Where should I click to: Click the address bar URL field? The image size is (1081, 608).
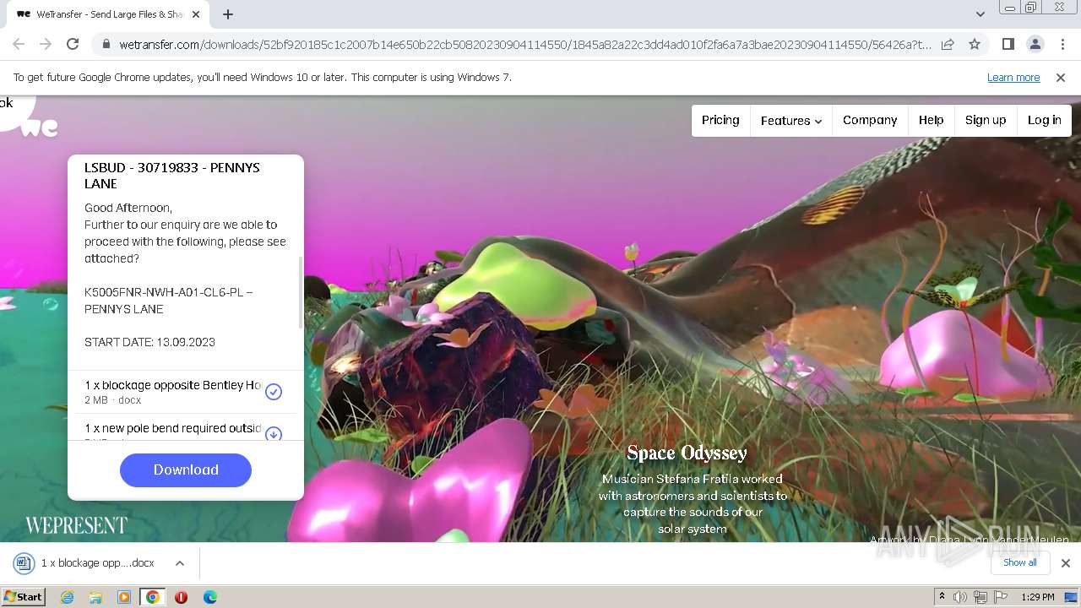click(524, 44)
